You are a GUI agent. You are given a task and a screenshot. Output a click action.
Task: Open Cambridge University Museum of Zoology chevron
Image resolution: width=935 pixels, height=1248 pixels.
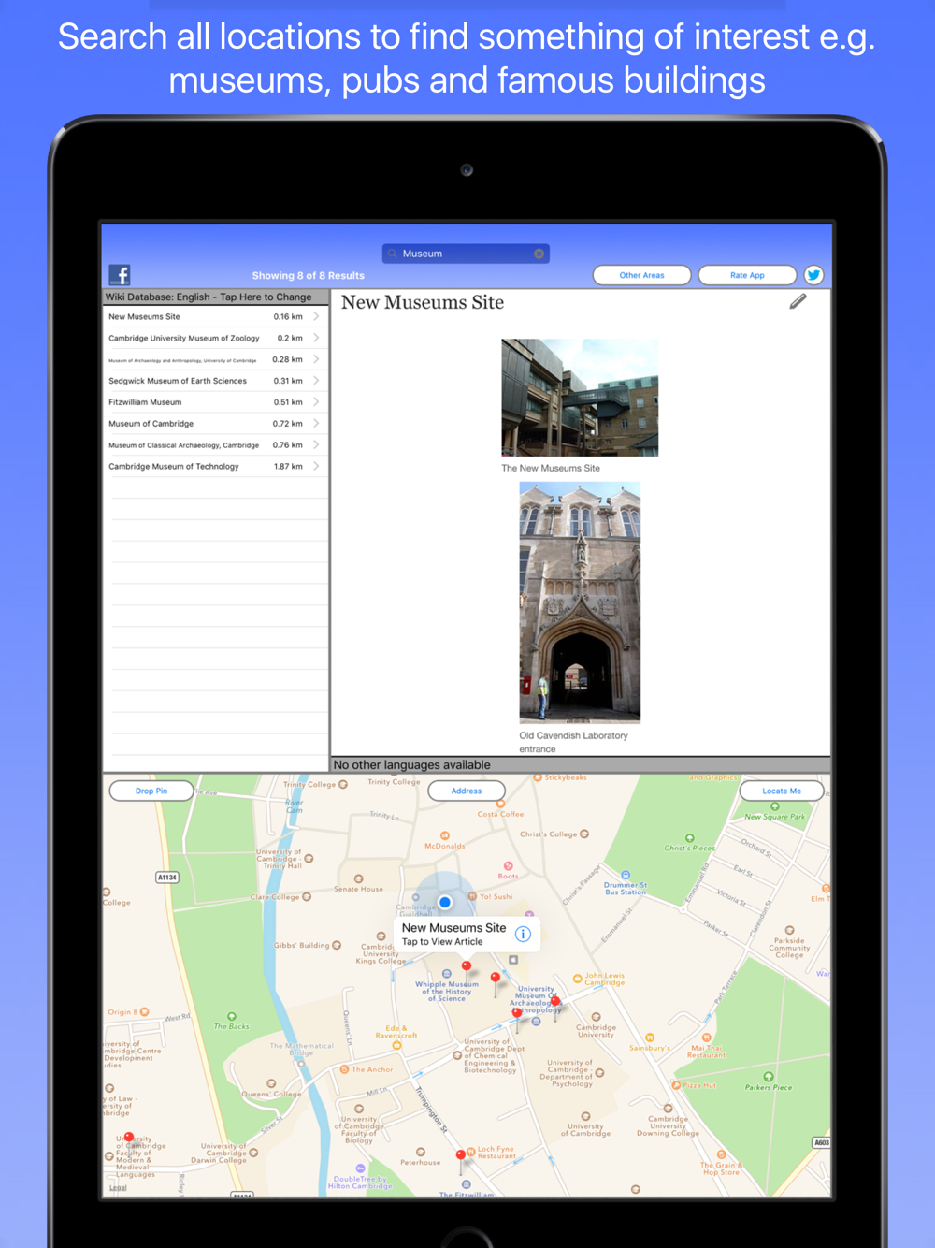pos(317,338)
